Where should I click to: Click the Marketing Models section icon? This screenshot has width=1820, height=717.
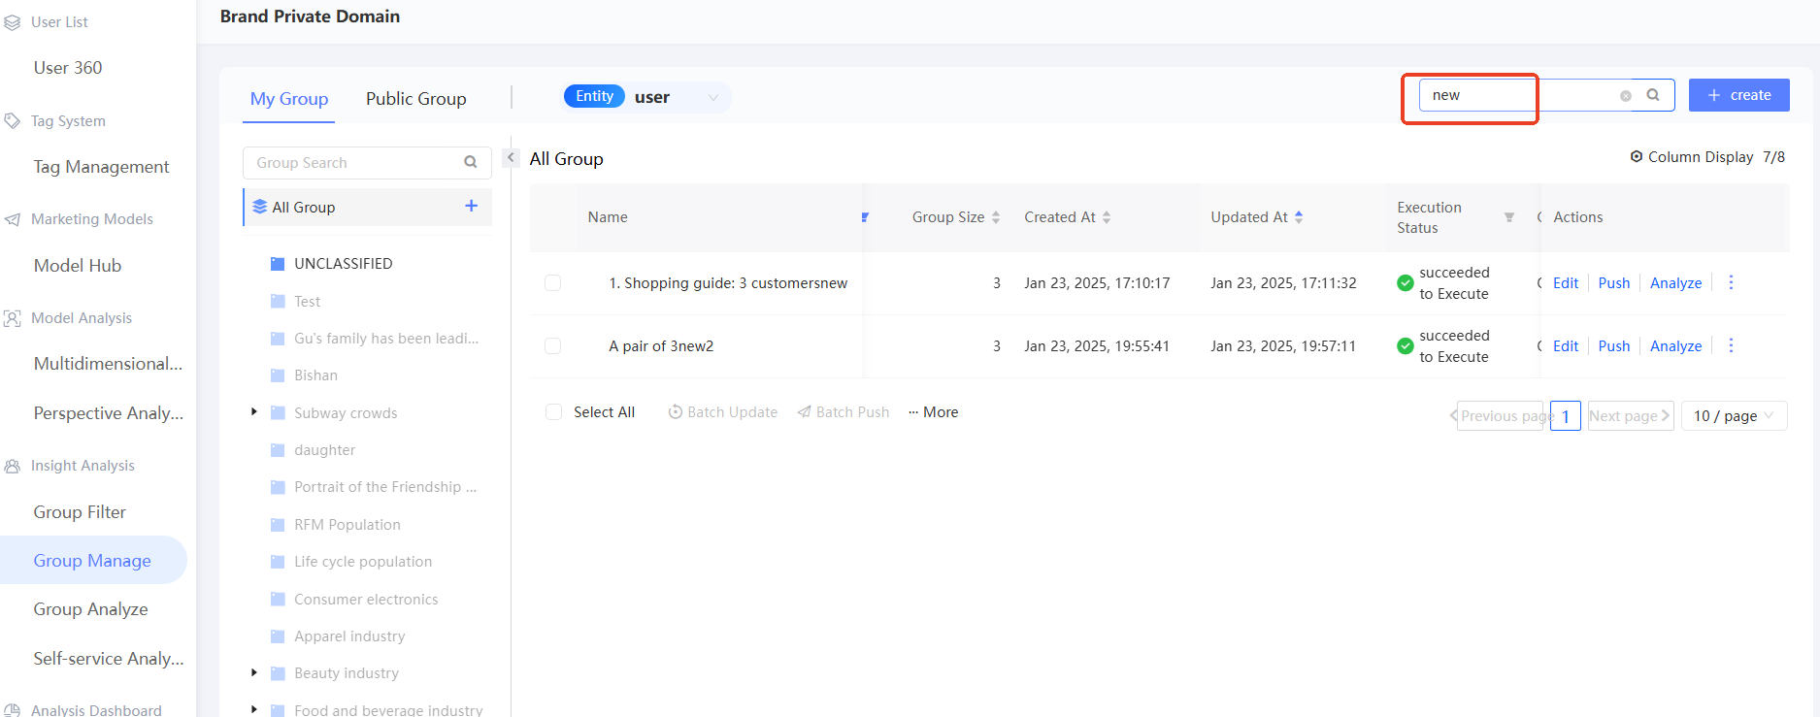pos(13,219)
